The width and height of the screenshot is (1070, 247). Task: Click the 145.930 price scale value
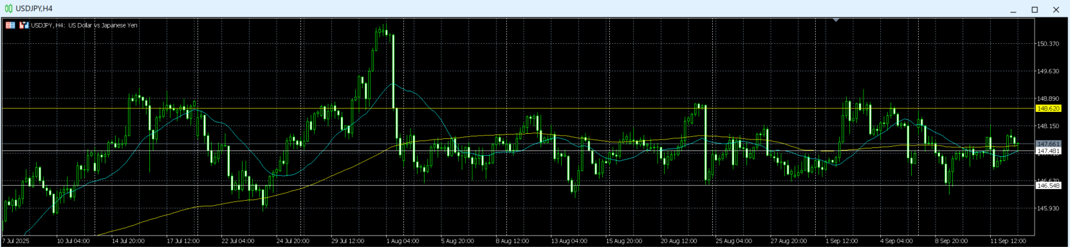tap(1048, 208)
